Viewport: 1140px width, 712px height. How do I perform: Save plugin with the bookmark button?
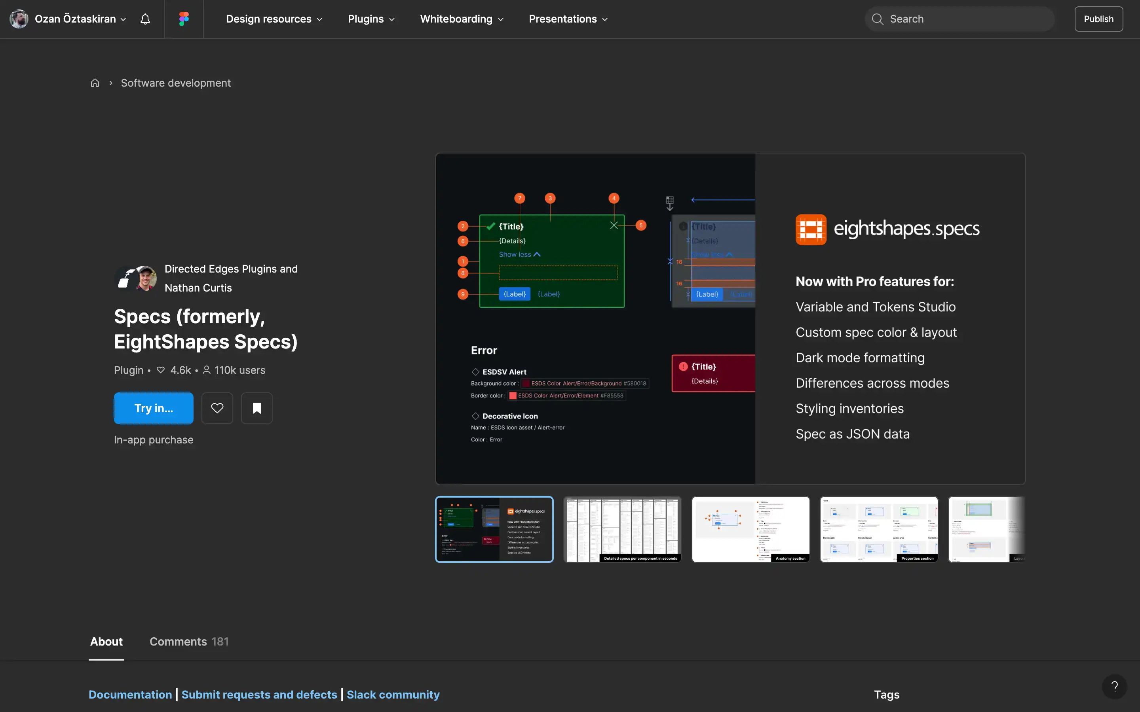257,408
